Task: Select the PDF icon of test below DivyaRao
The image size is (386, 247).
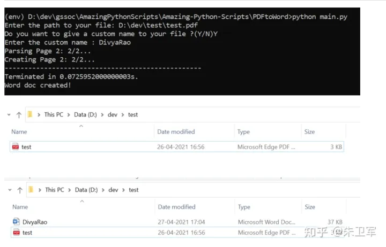Action: [16, 233]
